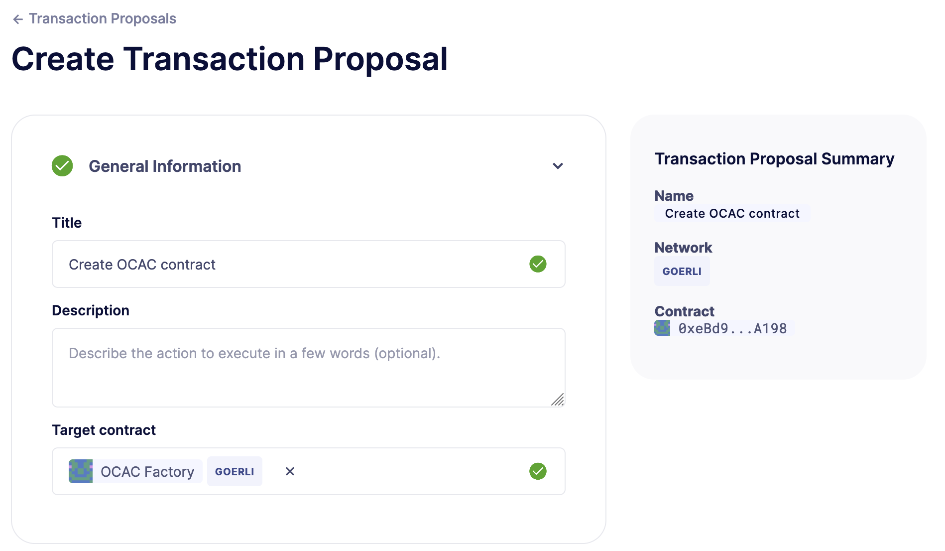
Task: Click the back arrow icon
Action: click(18, 18)
